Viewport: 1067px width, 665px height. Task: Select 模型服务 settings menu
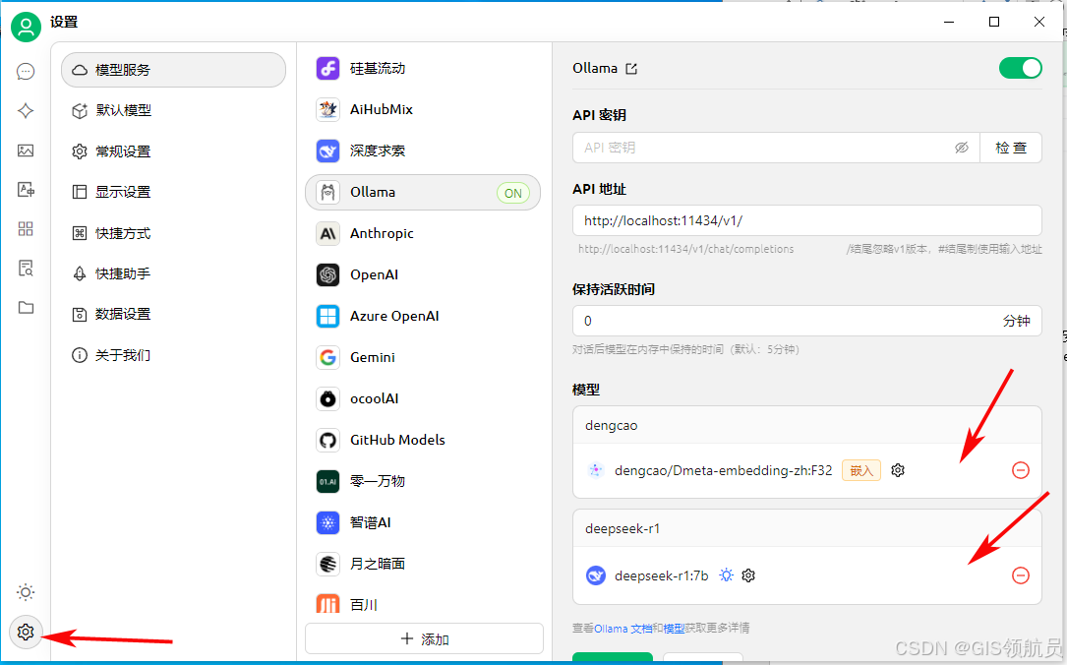click(173, 70)
